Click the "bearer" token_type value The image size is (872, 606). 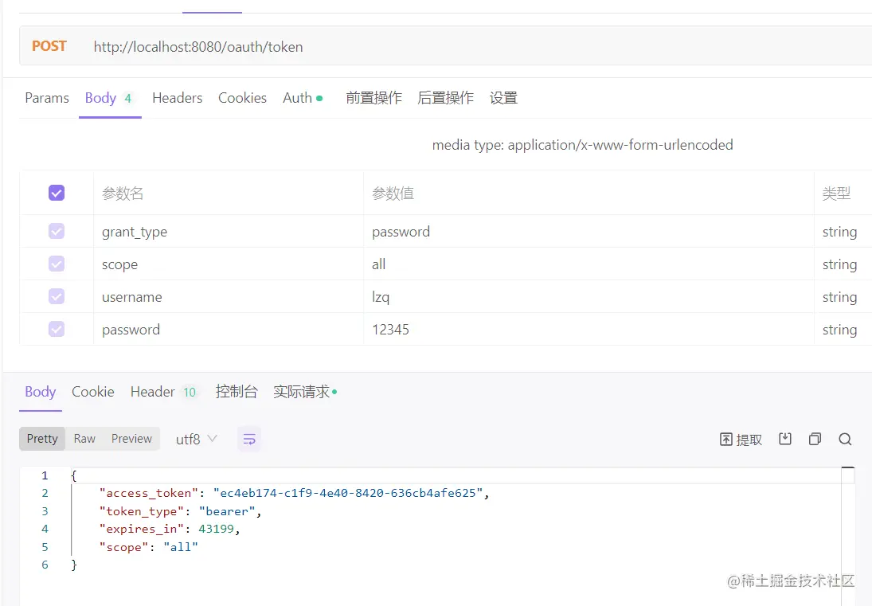pos(227,511)
